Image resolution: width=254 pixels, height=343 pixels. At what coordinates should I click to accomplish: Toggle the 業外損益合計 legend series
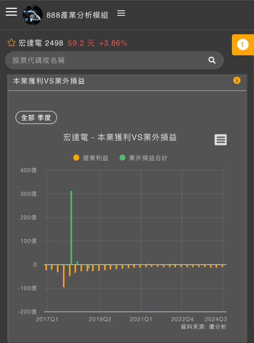(x=143, y=158)
